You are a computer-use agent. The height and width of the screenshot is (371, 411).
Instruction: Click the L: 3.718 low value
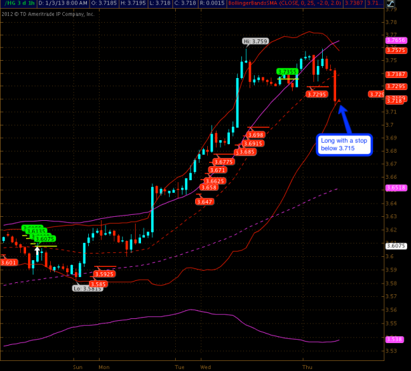point(160,3)
